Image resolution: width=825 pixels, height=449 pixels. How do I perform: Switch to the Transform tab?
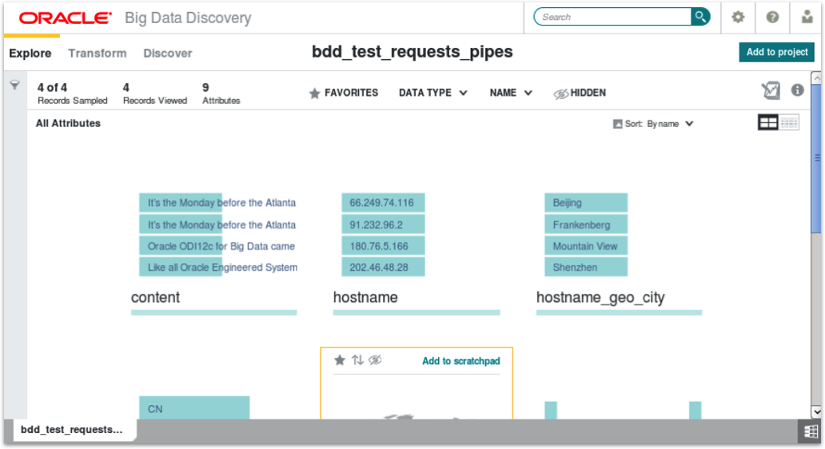(98, 53)
